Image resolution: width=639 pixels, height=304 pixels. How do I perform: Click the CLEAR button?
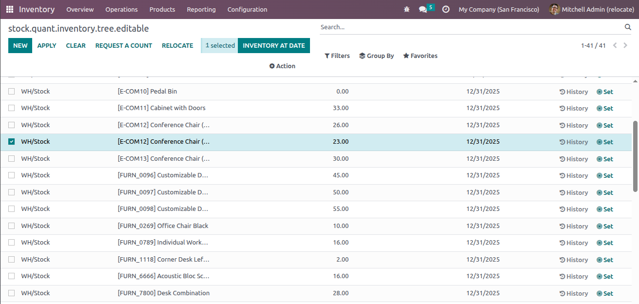click(76, 45)
